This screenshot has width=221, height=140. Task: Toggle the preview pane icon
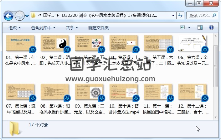tap(200, 28)
